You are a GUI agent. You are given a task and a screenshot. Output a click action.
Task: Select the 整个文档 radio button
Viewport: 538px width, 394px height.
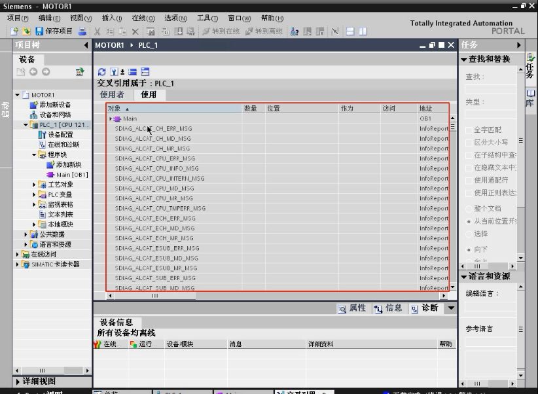click(x=469, y=208)
